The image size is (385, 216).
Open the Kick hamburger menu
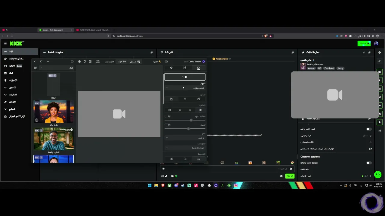click(x=5, y=43)
